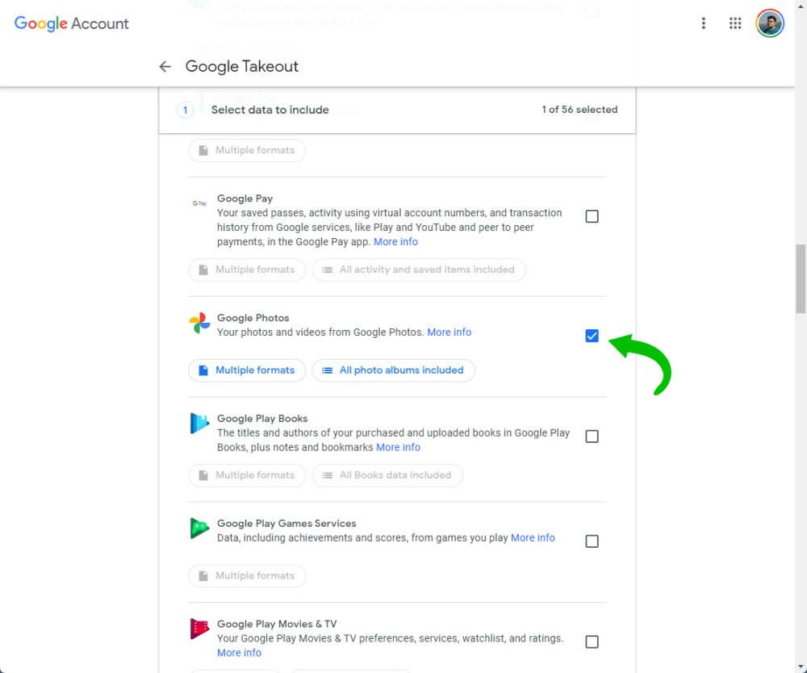Open the three-dot more options menu

point(704,23)
